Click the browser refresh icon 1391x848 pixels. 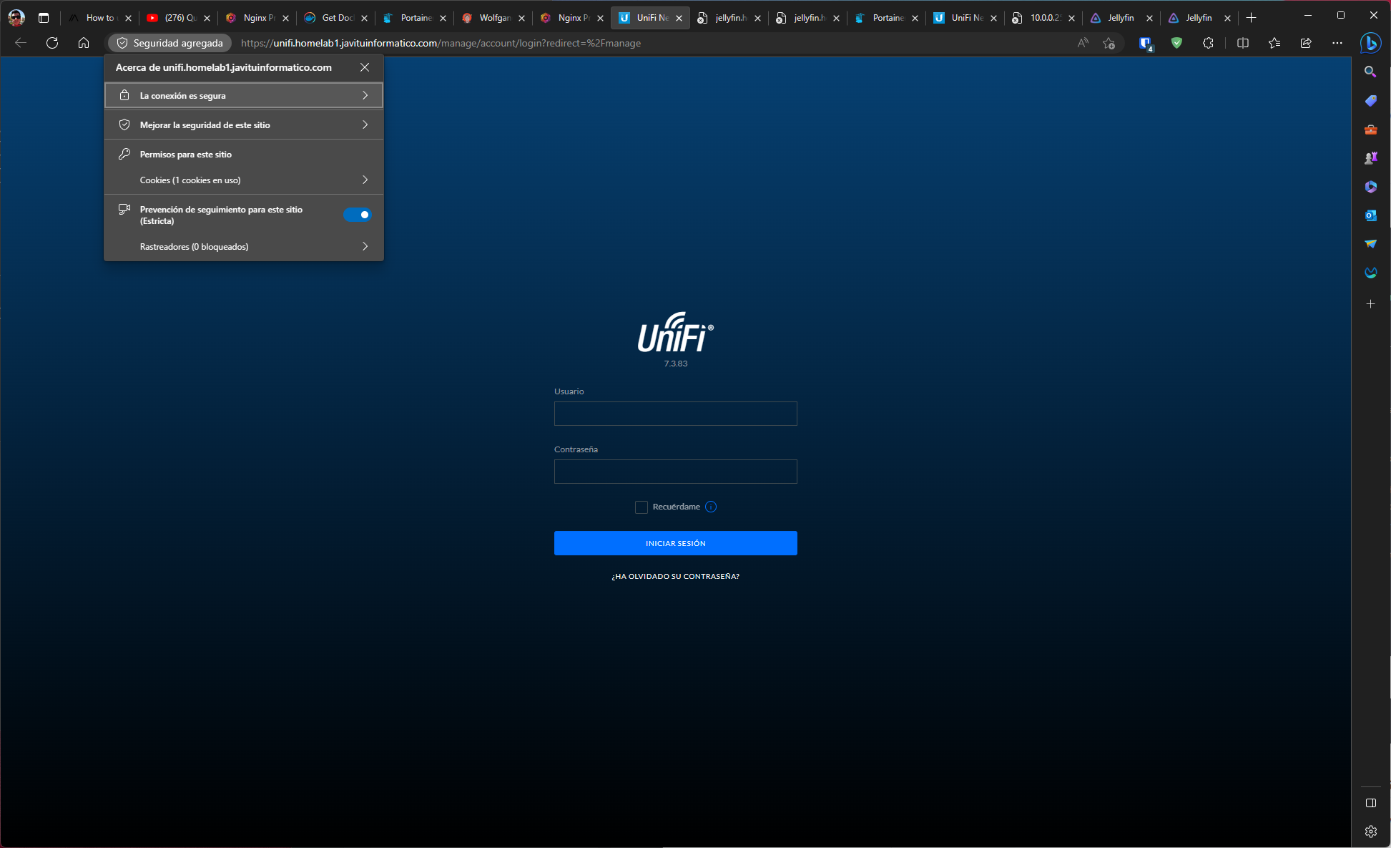click(x=52, y=43)
